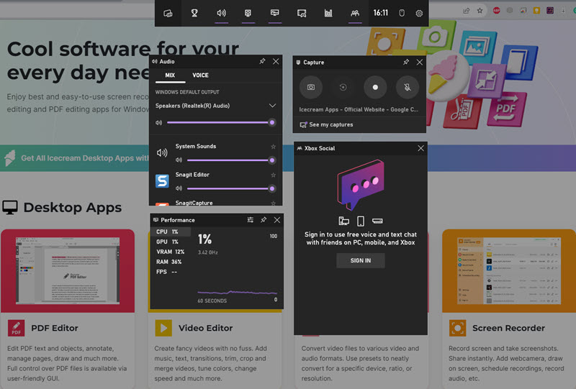Select the FPS metric row
Screen dimensions: 576x389
tap(171, 272)
